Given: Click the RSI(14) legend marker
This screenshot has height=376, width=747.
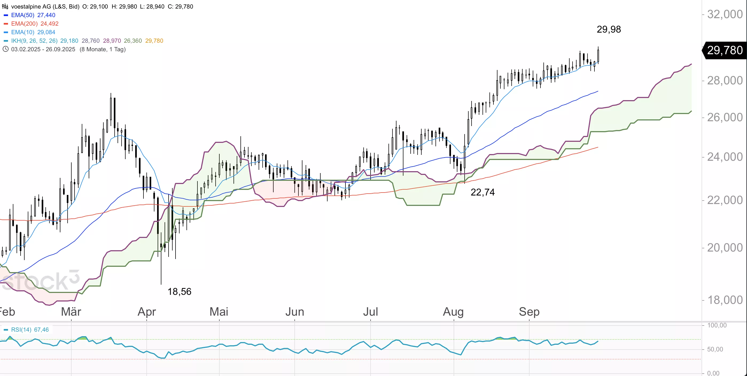Looking at the screenshot, I should [x=6, y=330].
